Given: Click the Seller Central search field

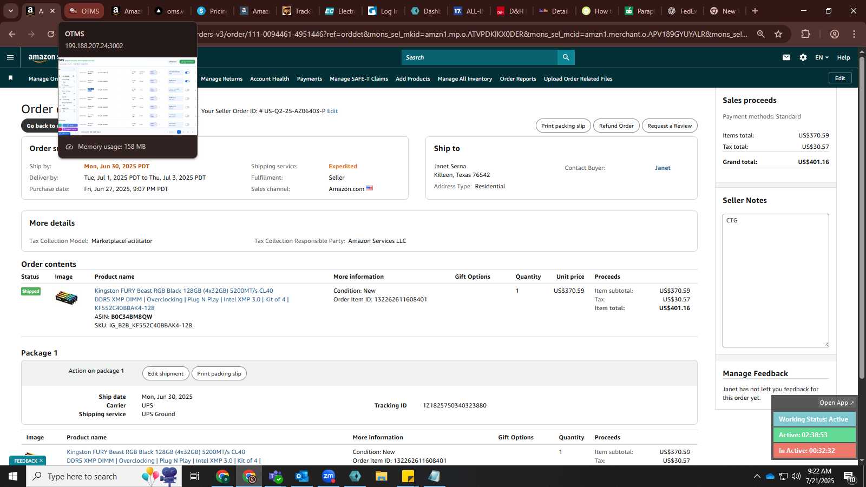Looking at the screenshot, I should (x=480, y=57).
